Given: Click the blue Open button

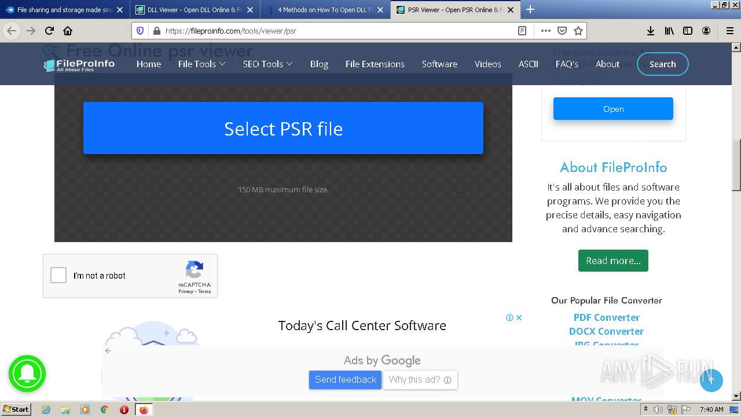Looking at the screenshot, I should pyautogui.click(x=613, y=109).
